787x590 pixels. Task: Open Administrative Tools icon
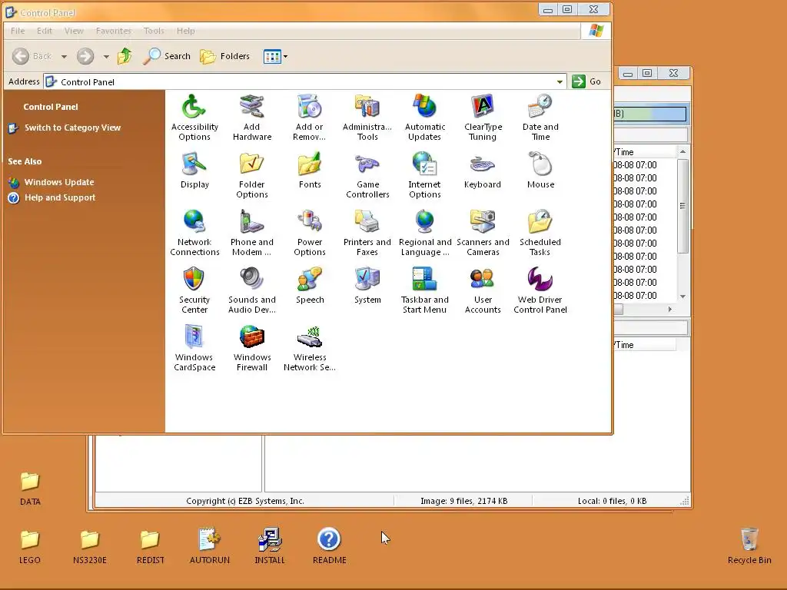[x=367, y=118]
